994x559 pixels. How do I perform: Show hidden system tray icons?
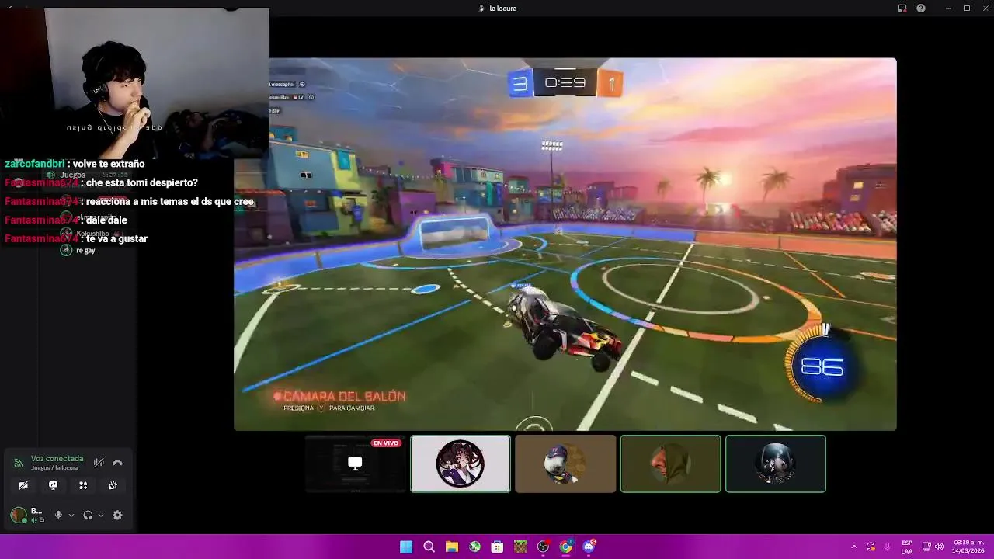pyautogui.click(x=854, y=547)
